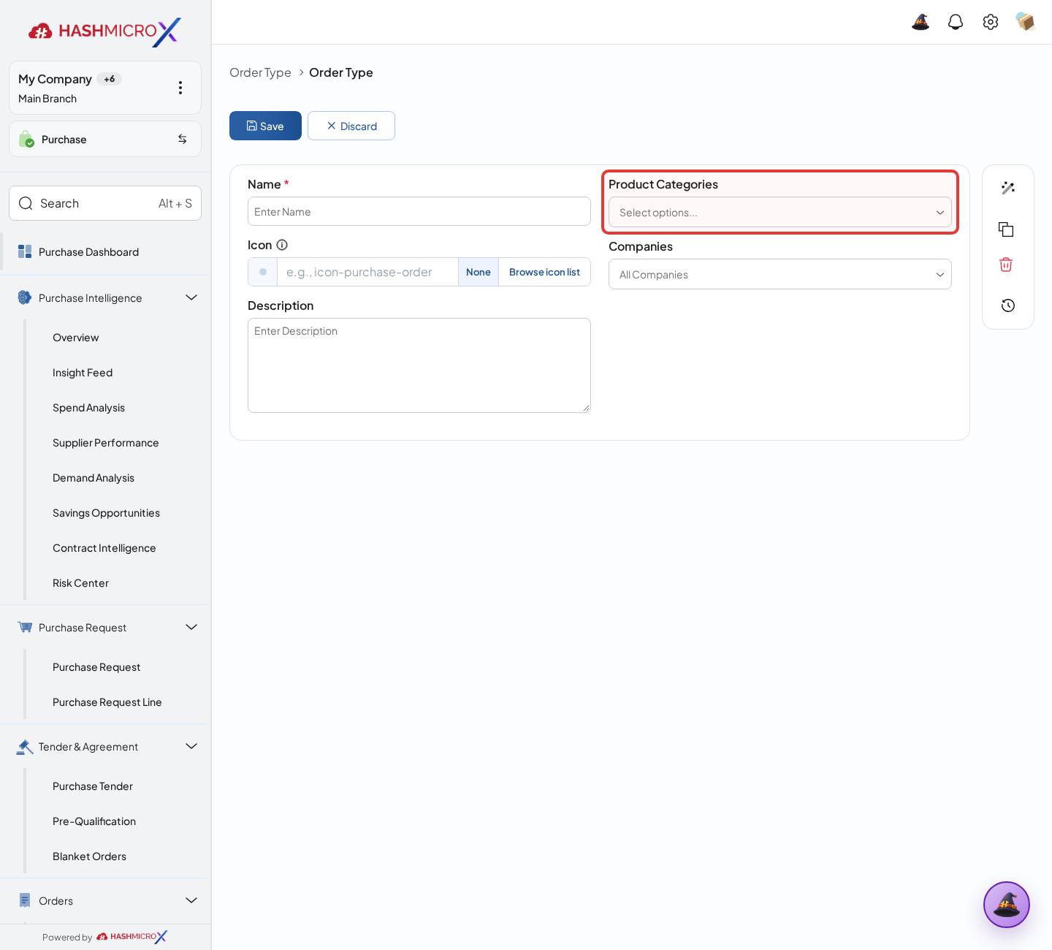Click the Orders document icon
The height and width of the screenshot is (950, 1052).
pyautogui.click(x=25, y=900)
